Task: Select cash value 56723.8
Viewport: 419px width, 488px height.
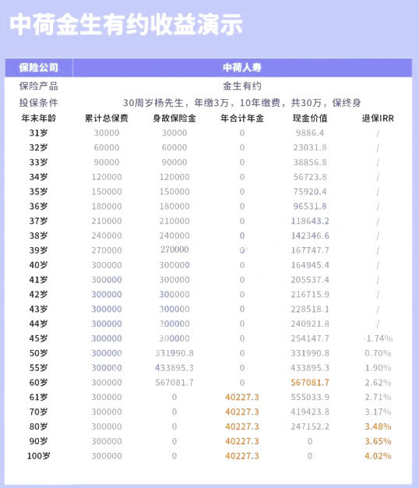Action: tap(310, 177)
